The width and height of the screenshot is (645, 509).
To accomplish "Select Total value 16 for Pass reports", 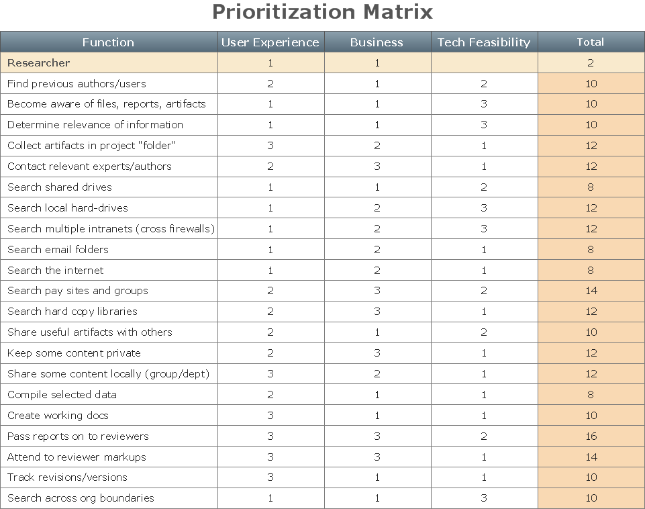I will [591, 436].
